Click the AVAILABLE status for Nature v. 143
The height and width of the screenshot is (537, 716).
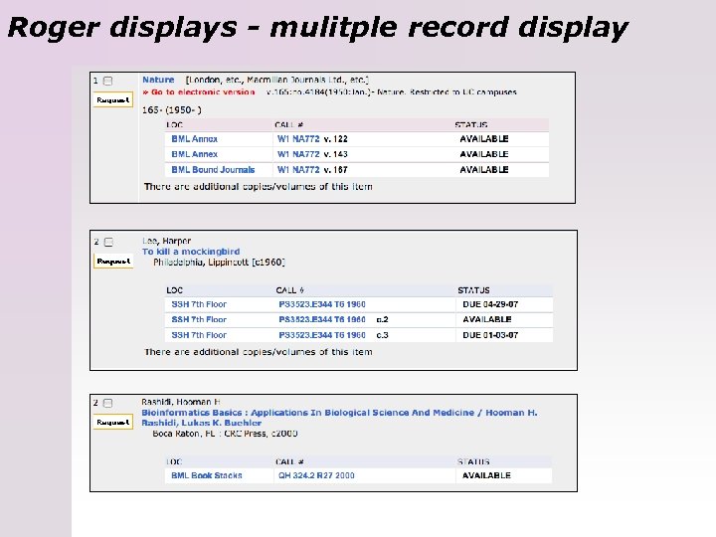pos(484,154)
